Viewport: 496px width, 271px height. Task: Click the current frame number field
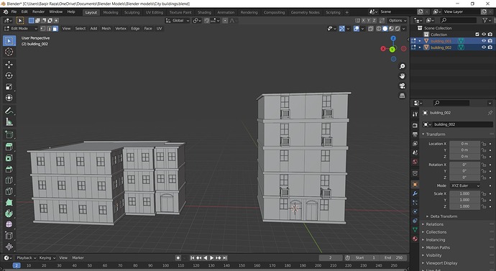point(330,258)
